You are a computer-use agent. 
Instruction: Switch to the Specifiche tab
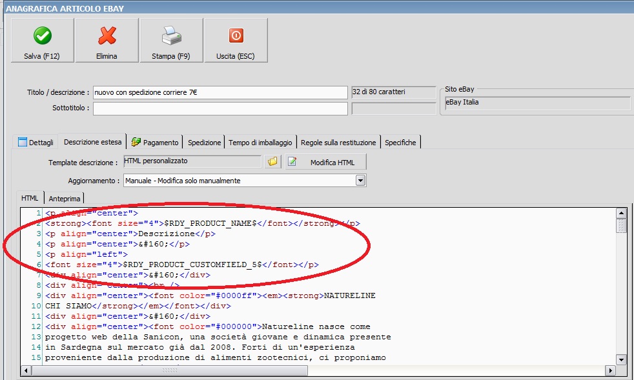tap(400, 143)
